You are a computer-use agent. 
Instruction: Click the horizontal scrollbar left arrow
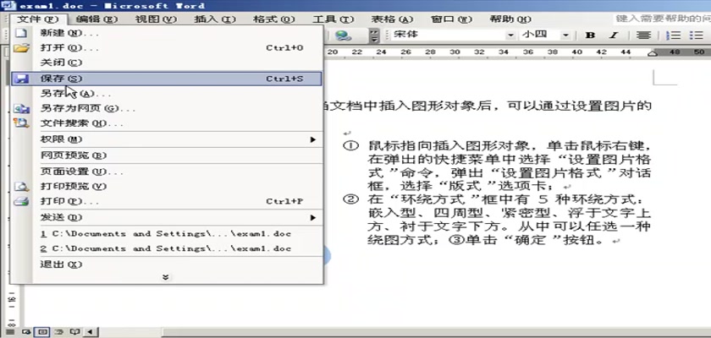(91, 332)
